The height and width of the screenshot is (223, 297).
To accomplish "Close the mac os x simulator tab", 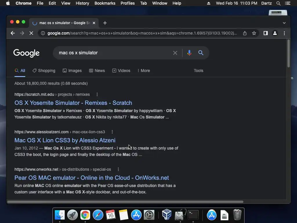I will coord(94,23).
